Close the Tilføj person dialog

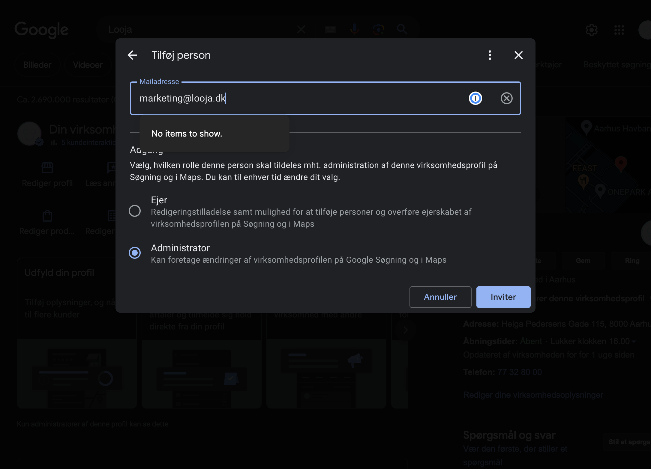pyautogui.click(x=518, y=55)
